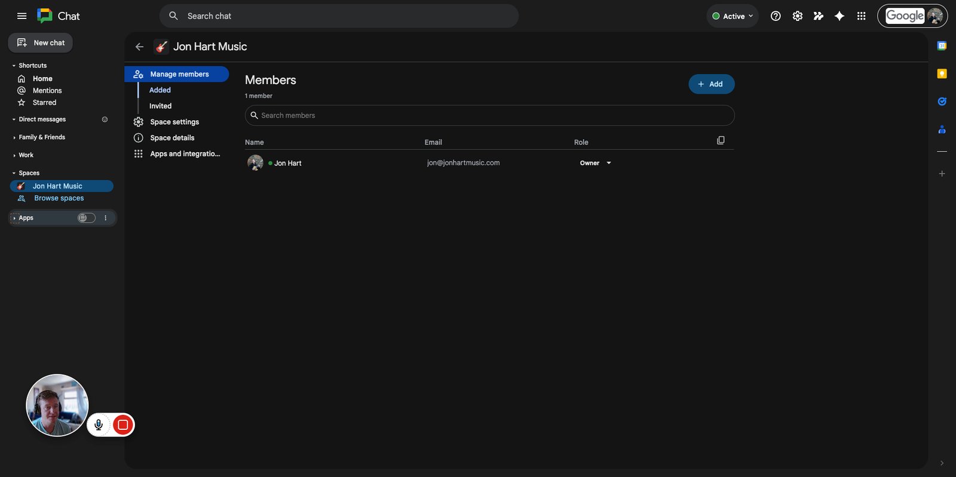Expand the Family & Friends section

[14, 137]
